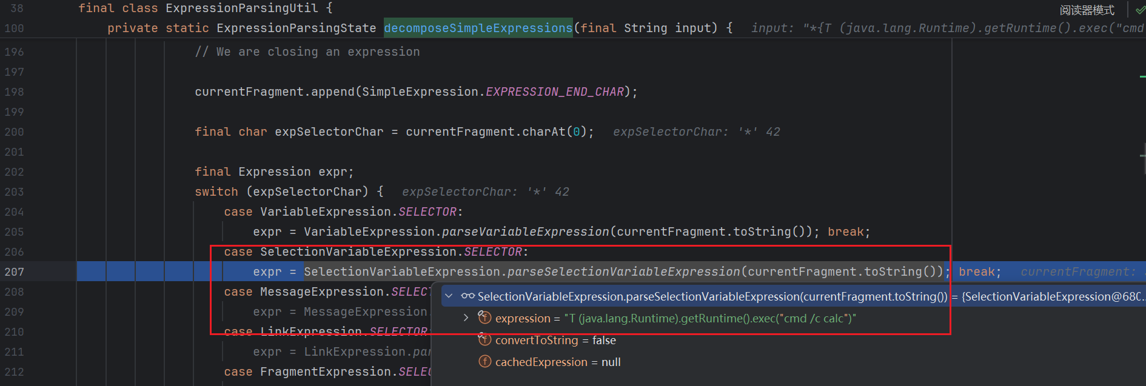This screenshot has width=1146, height=386.
Task: Click the decomposeSimpleExpressions method name
Action: click(x=478, y=28)
